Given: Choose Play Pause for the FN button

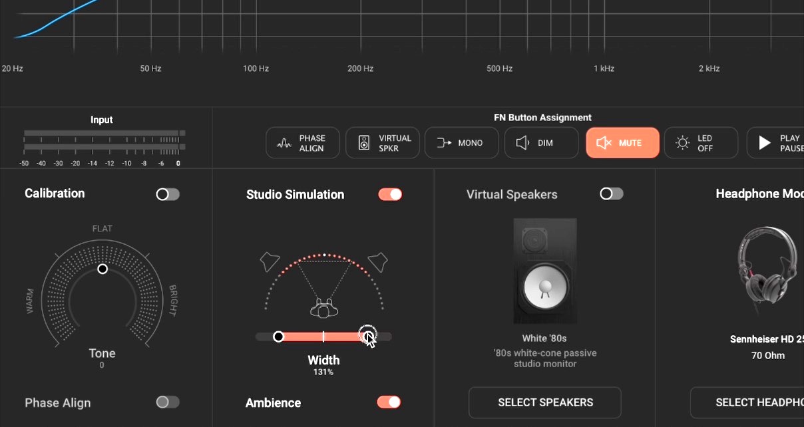Looking at the screenshot, I should pyautogui.click(x=781, y=142).
